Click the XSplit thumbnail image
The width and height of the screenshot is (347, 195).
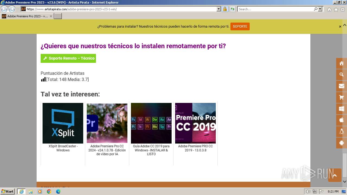(63, 123)
